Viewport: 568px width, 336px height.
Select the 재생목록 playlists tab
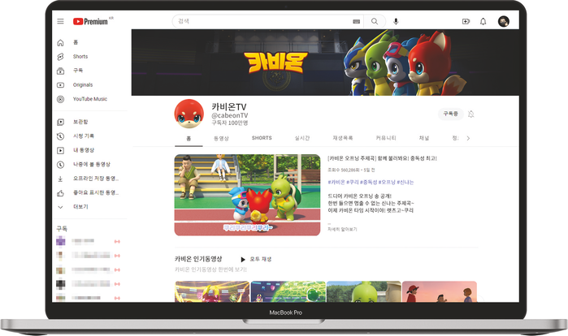(x=343, y=138)
